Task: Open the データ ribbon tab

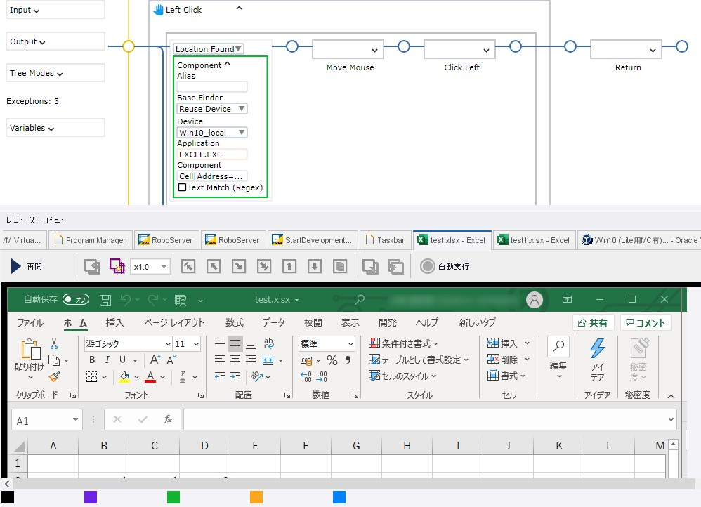Action: click(x=274, y=322)
